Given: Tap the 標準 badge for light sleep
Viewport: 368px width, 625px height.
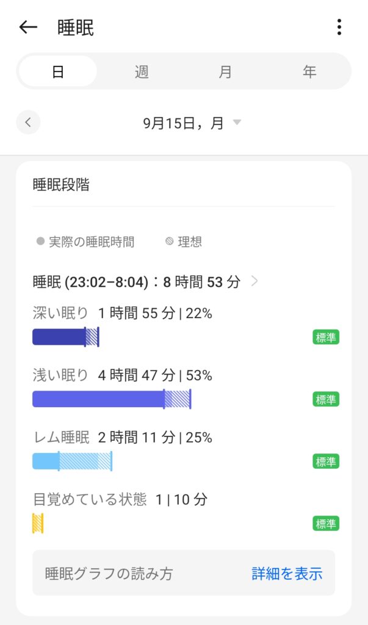Looking at the screenshot, I should 326,399.
